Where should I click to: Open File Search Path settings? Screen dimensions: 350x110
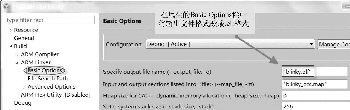tap(47, 78)
